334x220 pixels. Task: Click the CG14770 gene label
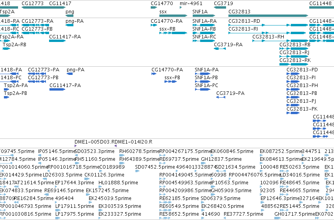point(162,4)
